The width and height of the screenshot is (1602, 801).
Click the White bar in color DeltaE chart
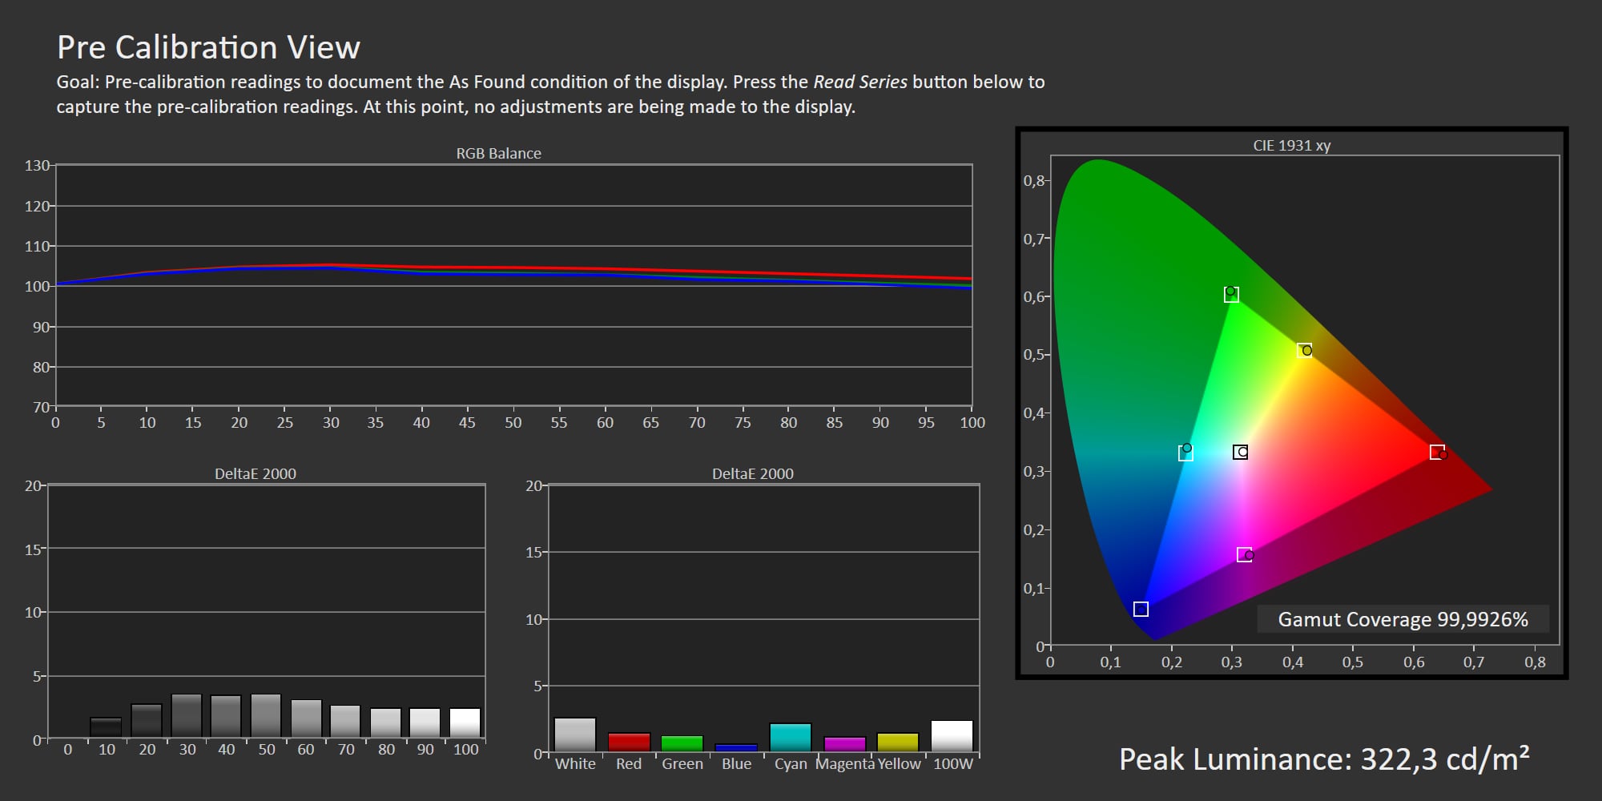pyautogui.click(x=575, y=735)
